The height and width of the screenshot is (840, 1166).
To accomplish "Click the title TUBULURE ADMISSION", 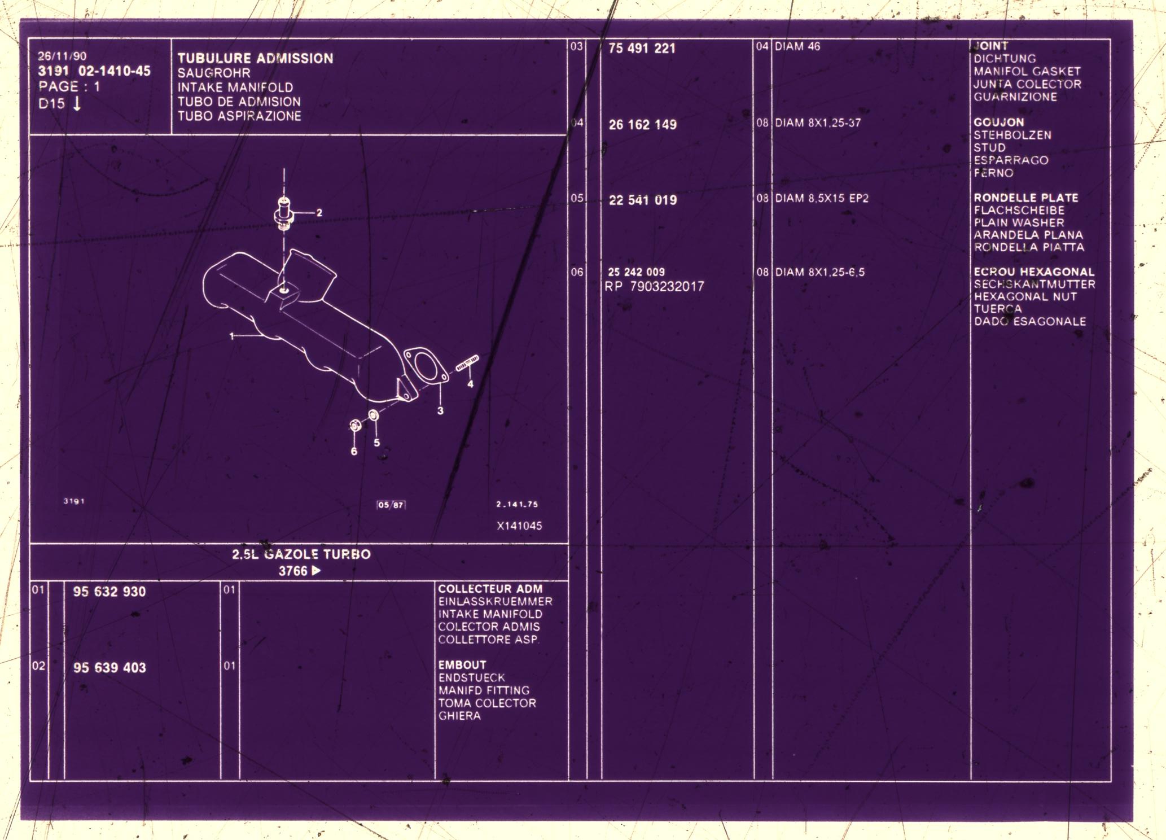I will pos(256,59).
